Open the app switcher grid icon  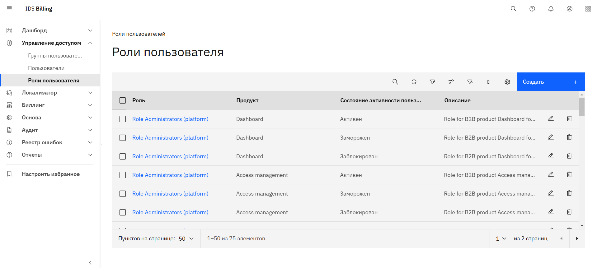tap(588, 9)
